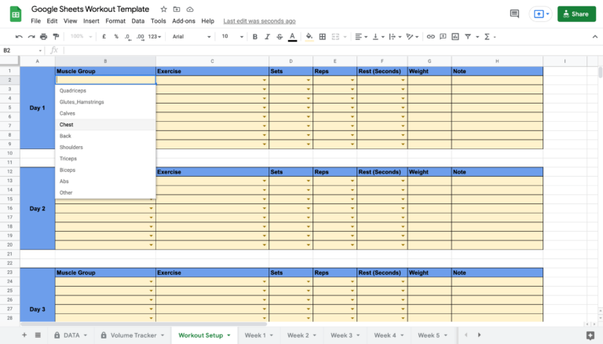The width and height of the screenshot is (603, 344).
Task: Star the Google Sheets Workout Template
Action: coord(163,9)
